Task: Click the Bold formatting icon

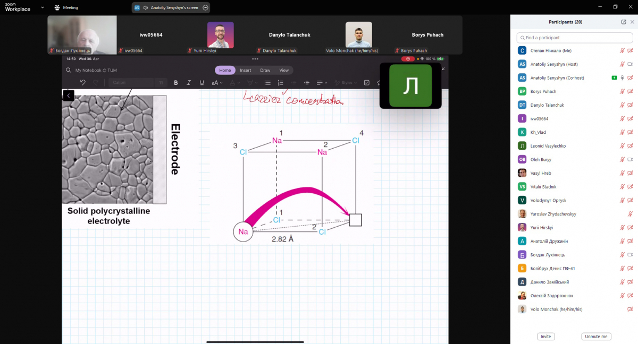Action: [x=176, y=83]
